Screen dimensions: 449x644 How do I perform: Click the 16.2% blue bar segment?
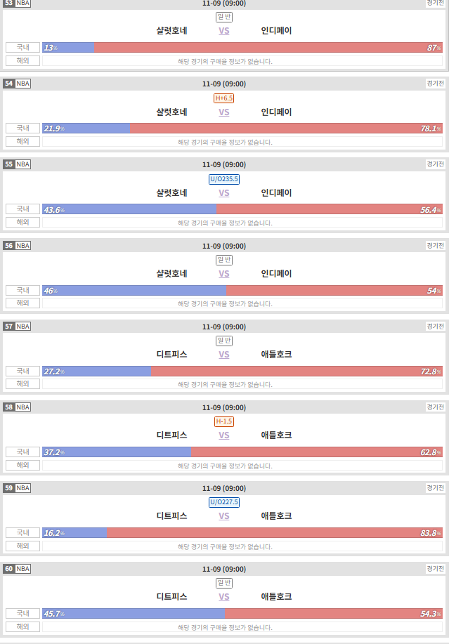pyautogui.click(x=74, y=533)
